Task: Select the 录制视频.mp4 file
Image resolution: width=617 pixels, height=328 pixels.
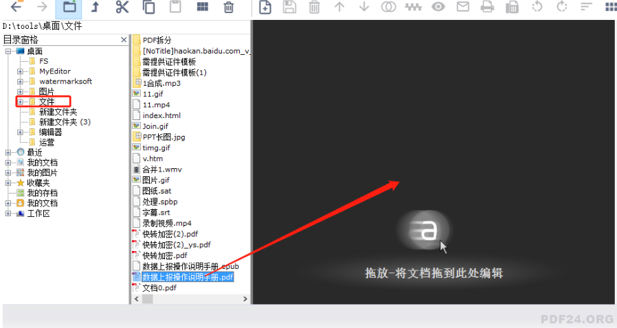Action: (167, 223)
